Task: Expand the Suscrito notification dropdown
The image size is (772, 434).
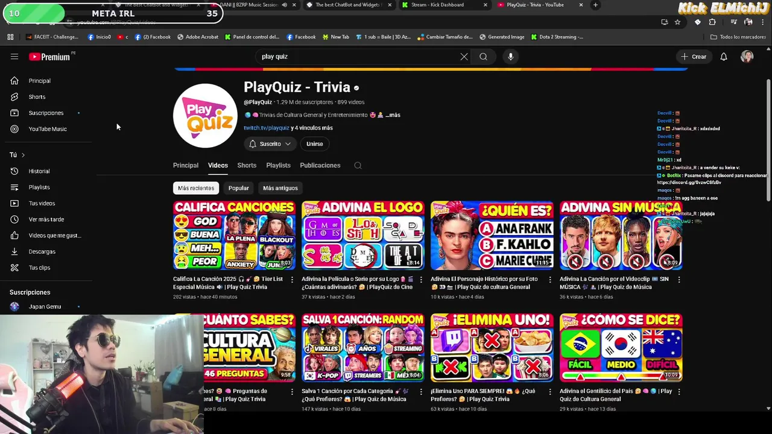Action: point(270,144)
